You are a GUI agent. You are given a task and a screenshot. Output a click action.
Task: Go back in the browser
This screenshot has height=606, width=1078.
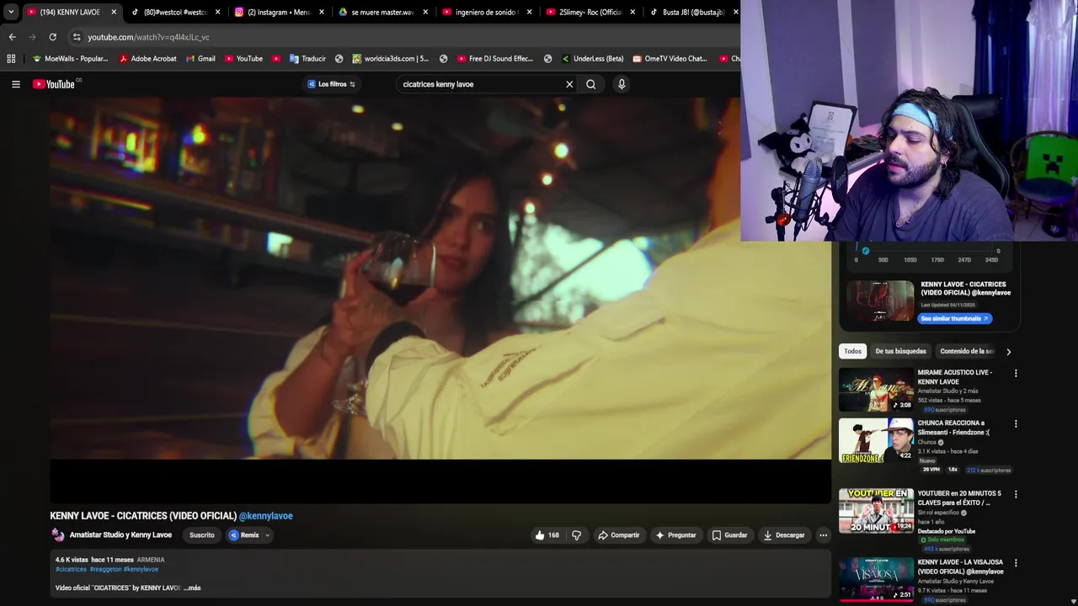click(12, 37)
